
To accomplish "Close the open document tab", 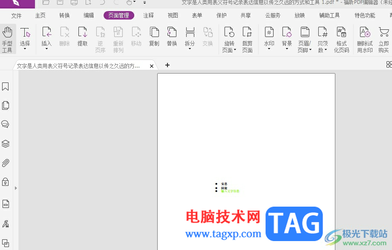I will 152,66.
